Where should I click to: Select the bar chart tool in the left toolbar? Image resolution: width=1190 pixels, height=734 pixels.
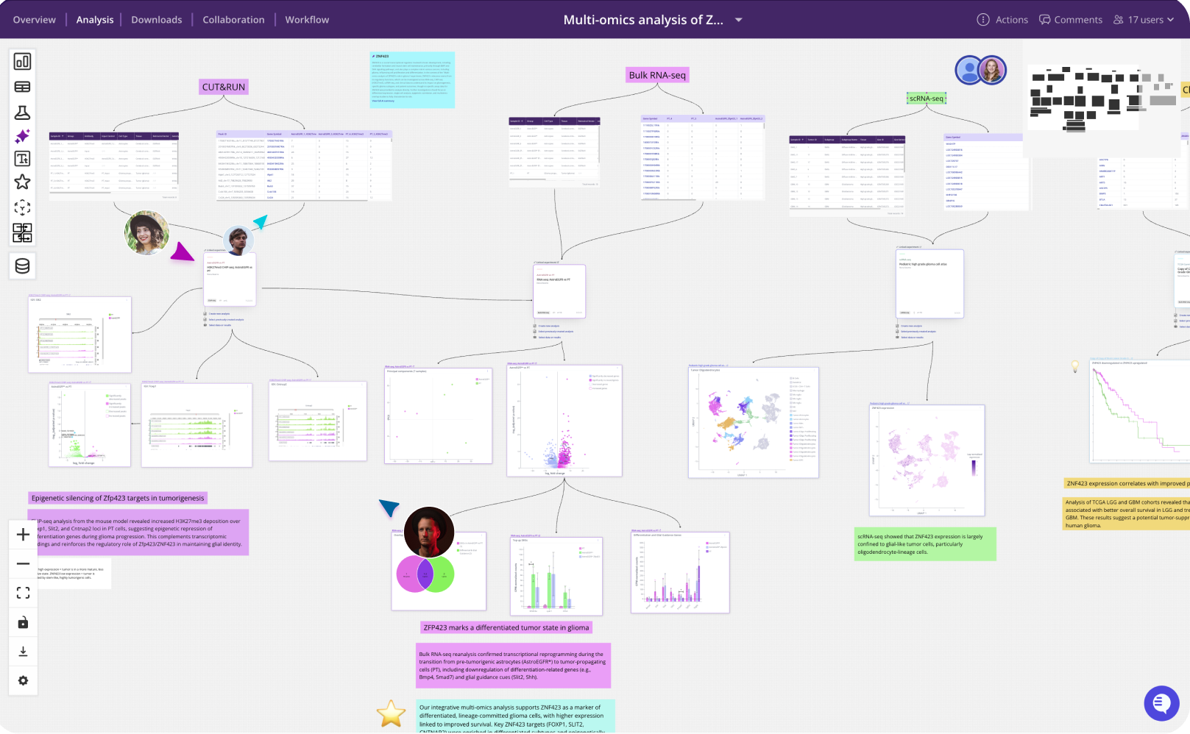pyautogui.click(x=22, y=62)
